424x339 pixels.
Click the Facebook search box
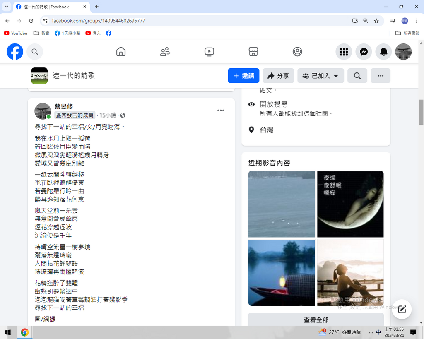(35, 52)
